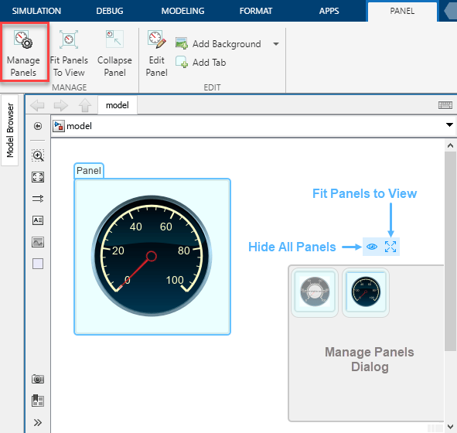Screen dimensions: 457x433
Task: Select the model canvas tab
Action: (x=118, y=105)
